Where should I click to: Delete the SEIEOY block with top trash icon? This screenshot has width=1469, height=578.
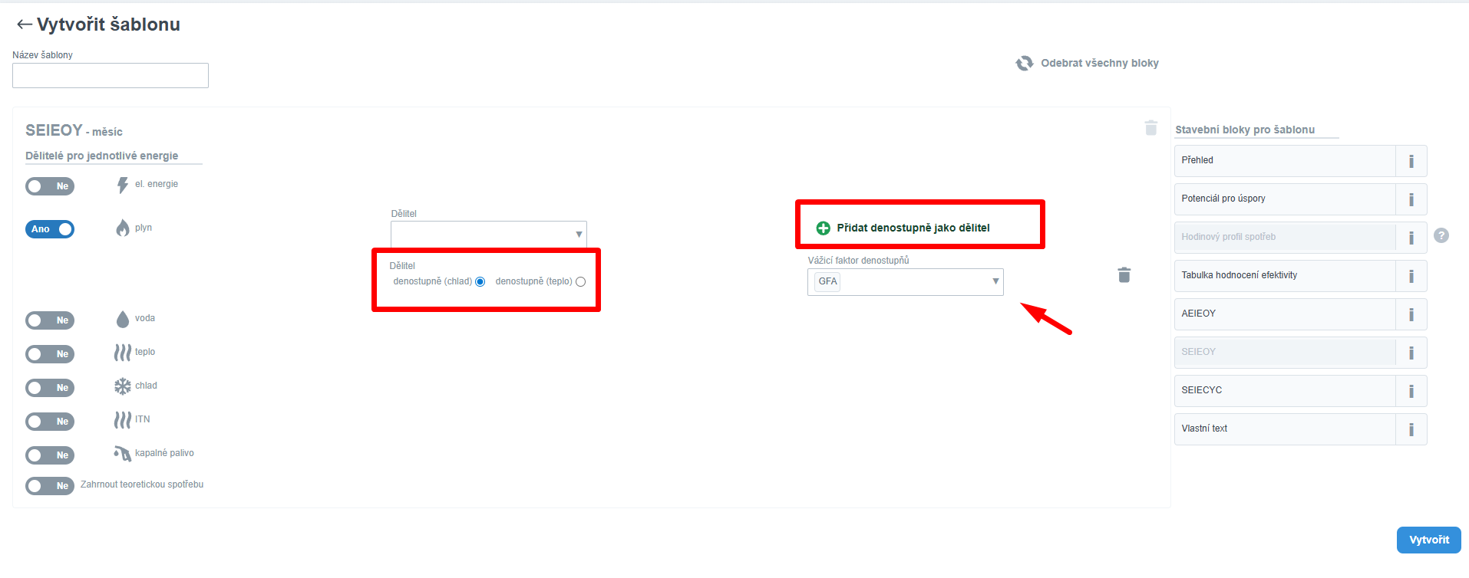[1150, 128]
